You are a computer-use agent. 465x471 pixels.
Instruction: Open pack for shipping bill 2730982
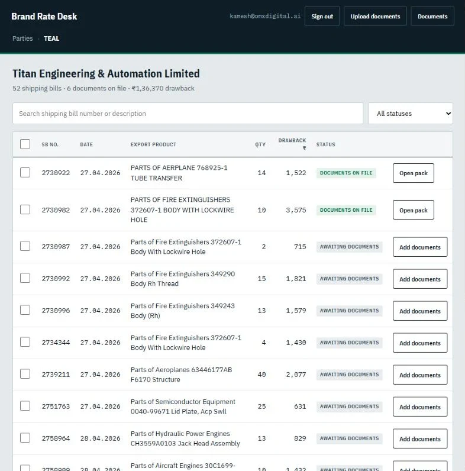(414, 210)
